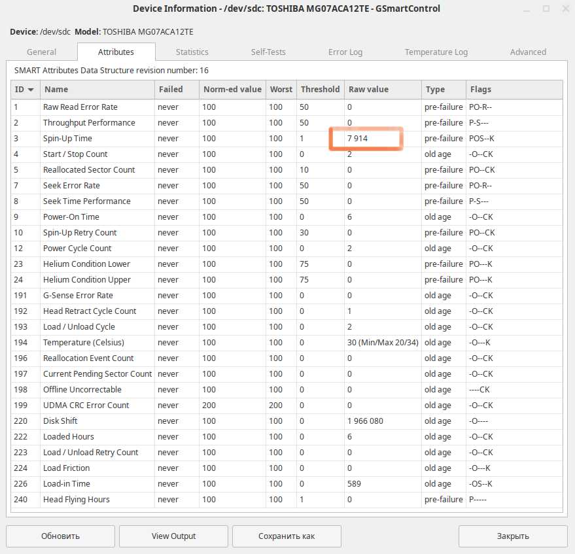Sort by Raw value column header
575x554 pixels.
pyautogui.click(x=383, y=90)
